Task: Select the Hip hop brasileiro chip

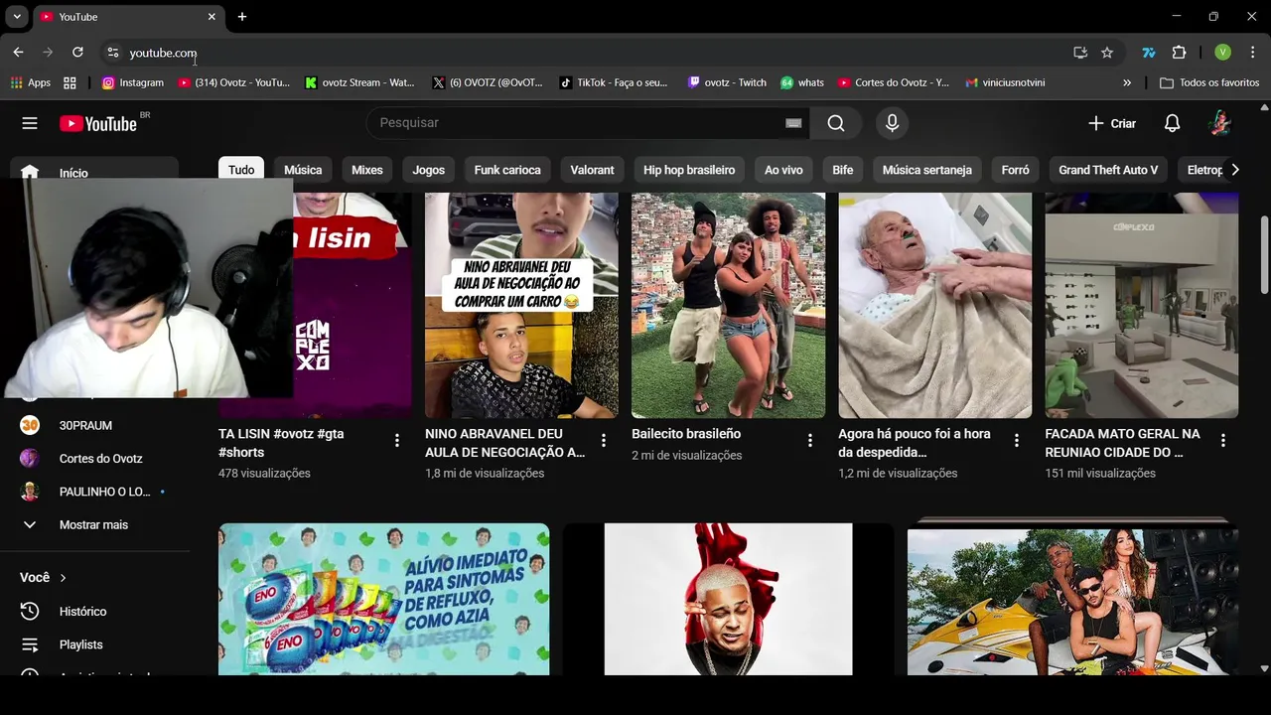Action: click(x=689, y=170)
